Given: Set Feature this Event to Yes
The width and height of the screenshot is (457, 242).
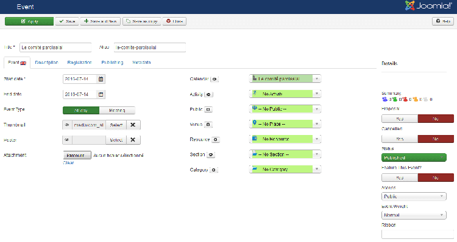Looking at the screenshot, I should coord(400,178).
